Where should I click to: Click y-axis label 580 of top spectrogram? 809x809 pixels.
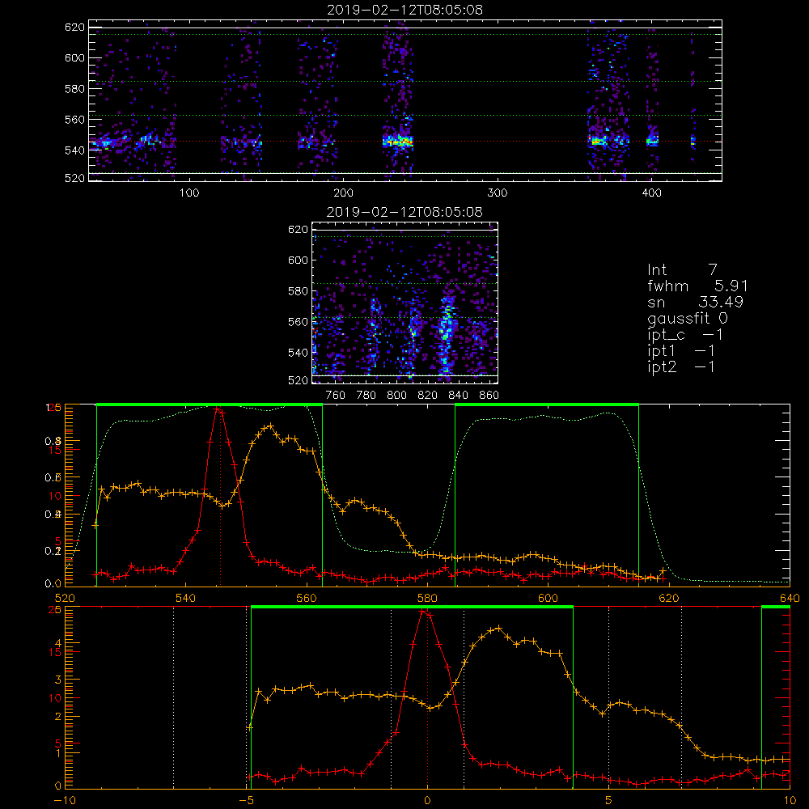[74, 89]
